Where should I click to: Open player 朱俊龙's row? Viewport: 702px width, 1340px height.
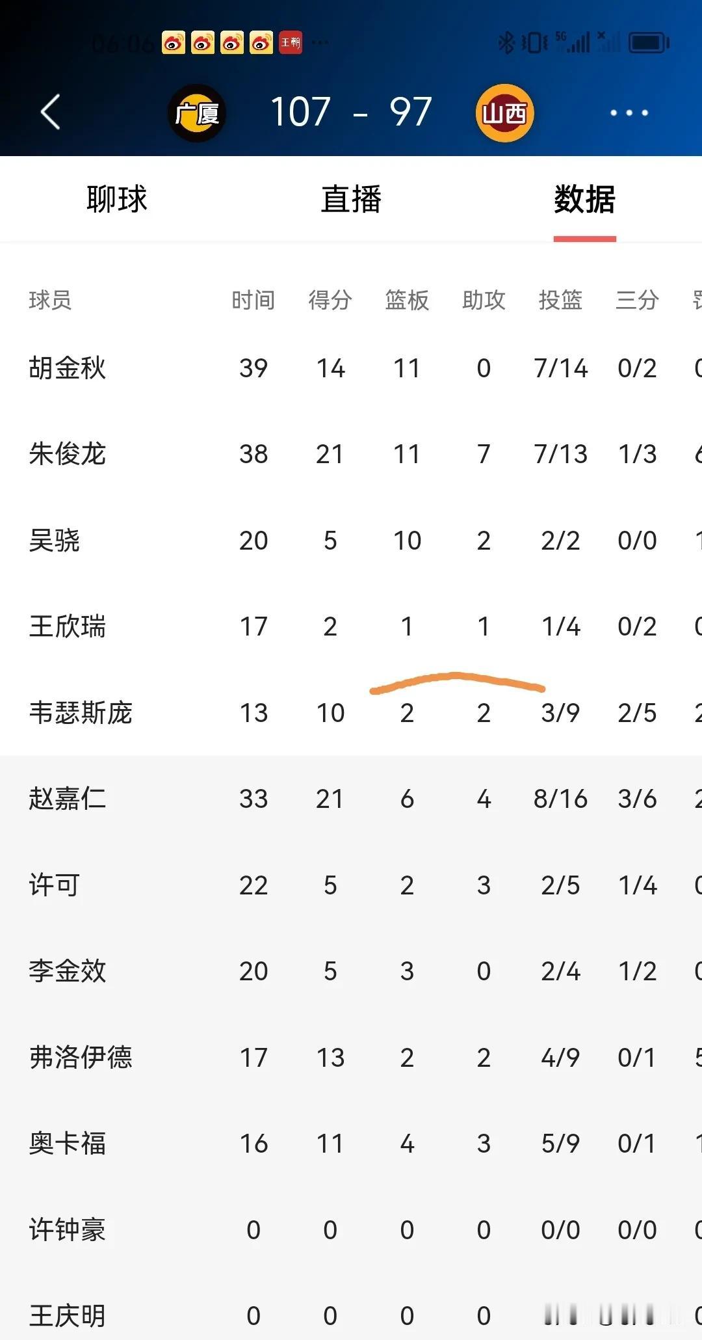(351, 454)
